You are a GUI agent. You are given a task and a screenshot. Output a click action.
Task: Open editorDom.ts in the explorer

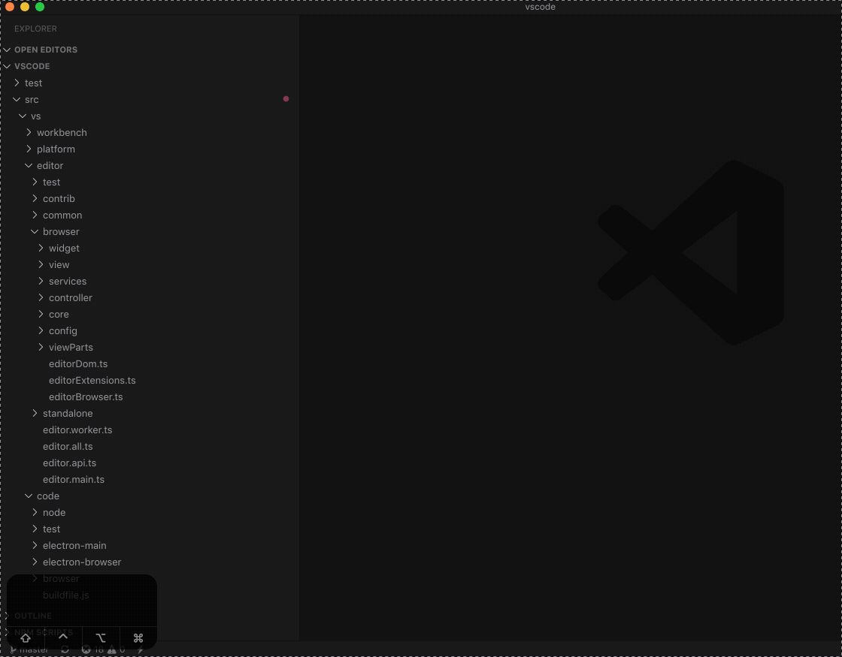pos(78,363)
